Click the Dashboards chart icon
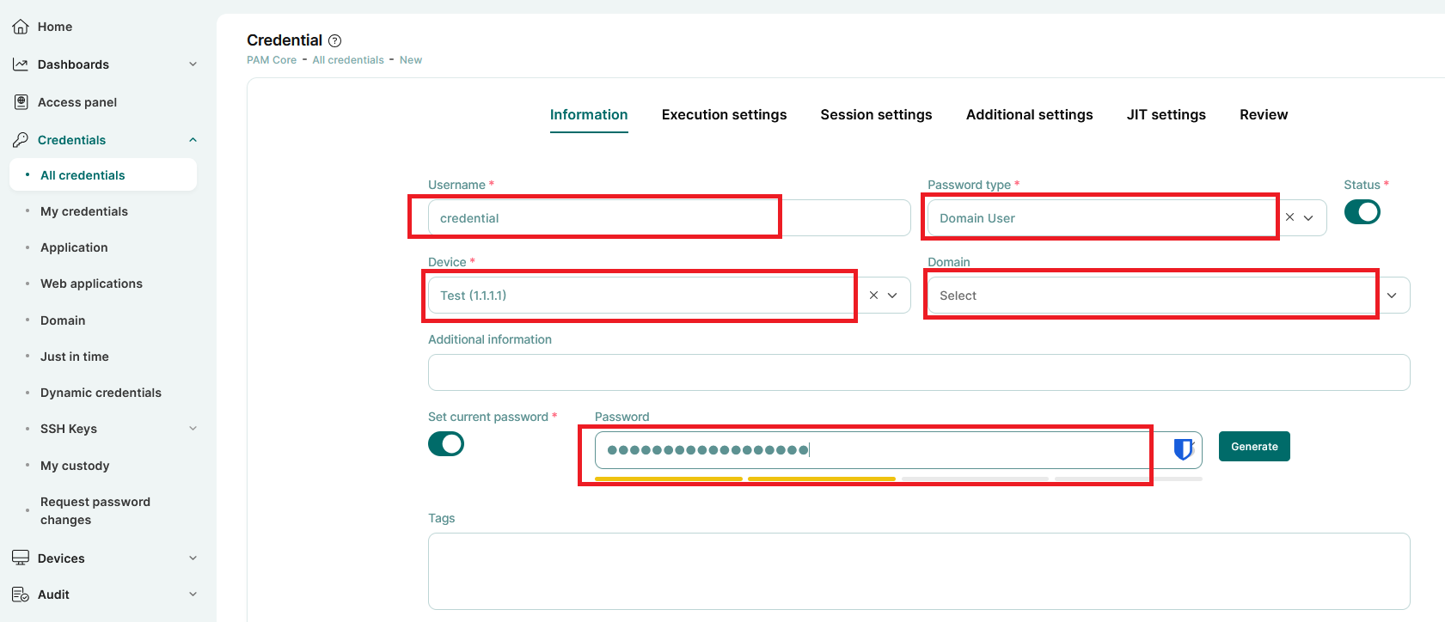The height and width of the screenshot is (622, 1445). click(x=21, y=64)
